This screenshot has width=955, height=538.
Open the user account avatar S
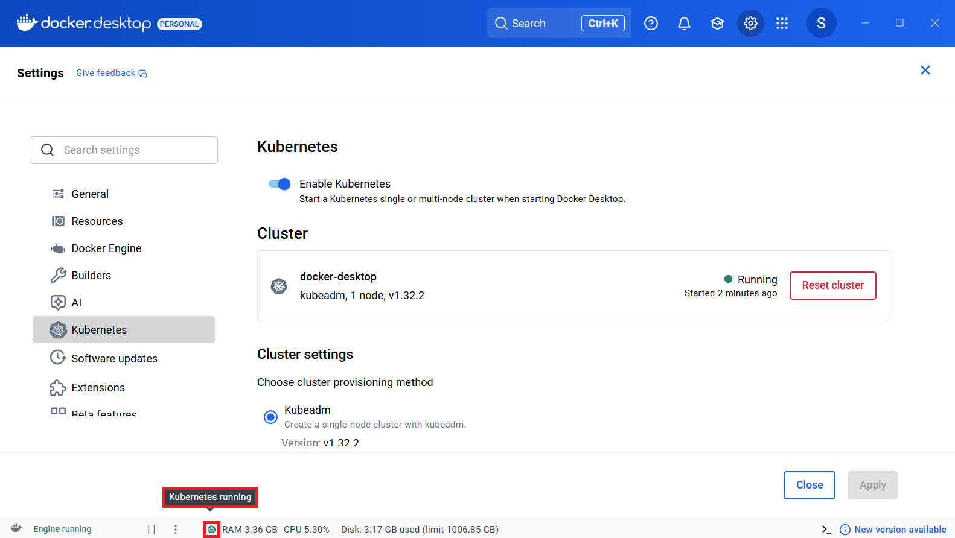coord(821,23)
